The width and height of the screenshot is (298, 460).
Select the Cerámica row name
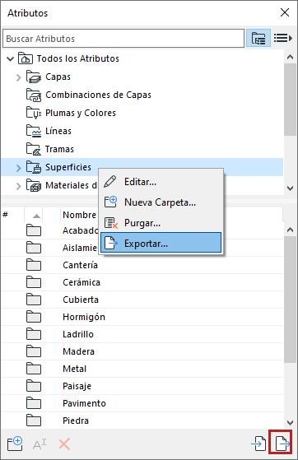click(81, 282)
